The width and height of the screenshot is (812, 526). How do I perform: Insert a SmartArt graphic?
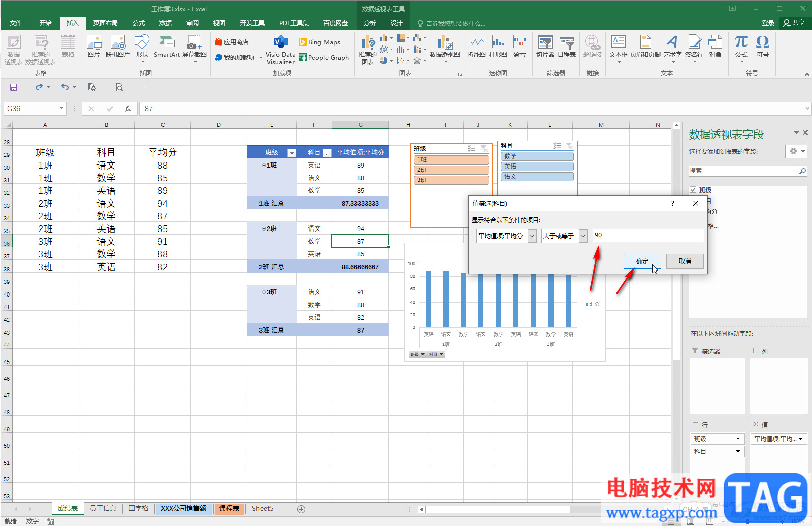[x=167, y=46]
